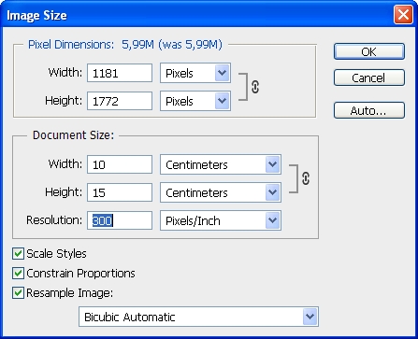Click the Resolution field showing 300
Image resolution: width=418 pixels, height=339 pixels.
pyautogui.click(x=120, y=220)
